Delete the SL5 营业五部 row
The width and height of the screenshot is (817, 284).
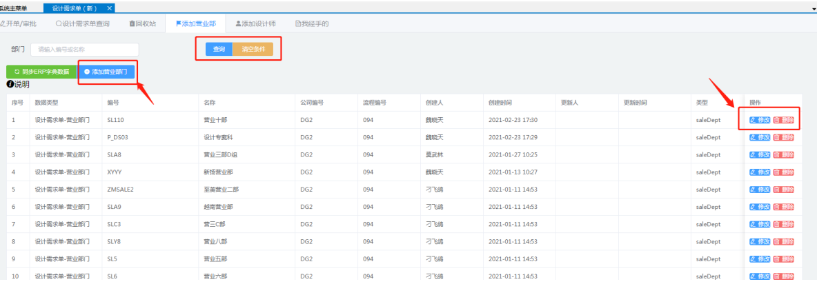tap(784, 259)
